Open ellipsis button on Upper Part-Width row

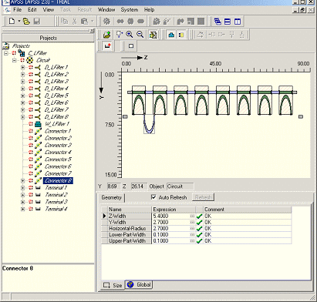[x=192, y=241]
